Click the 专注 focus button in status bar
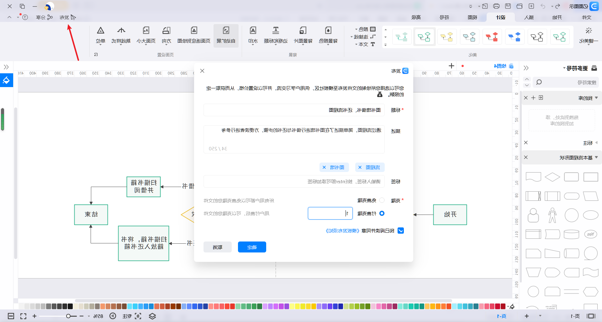This screenshot has height=322, width=602. (127, 316)
